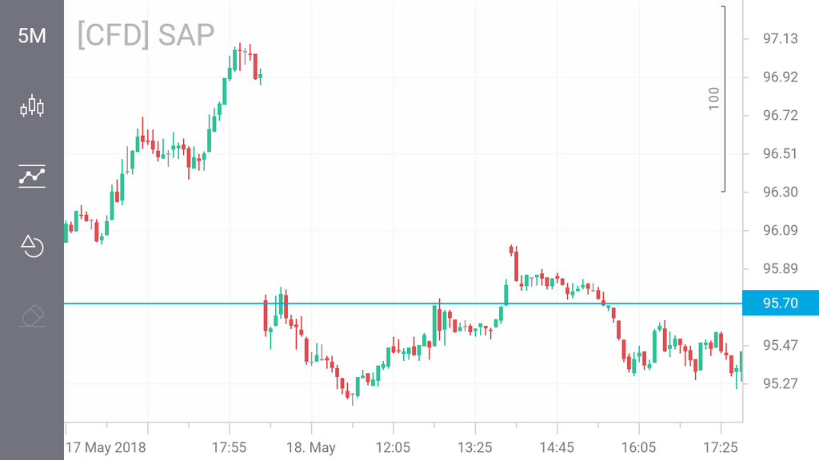Open the 5M timeframe selector
This screenshot has width=819, height=460.
coord(32,36)
